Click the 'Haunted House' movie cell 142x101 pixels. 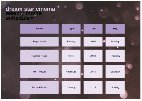point(39,56)
